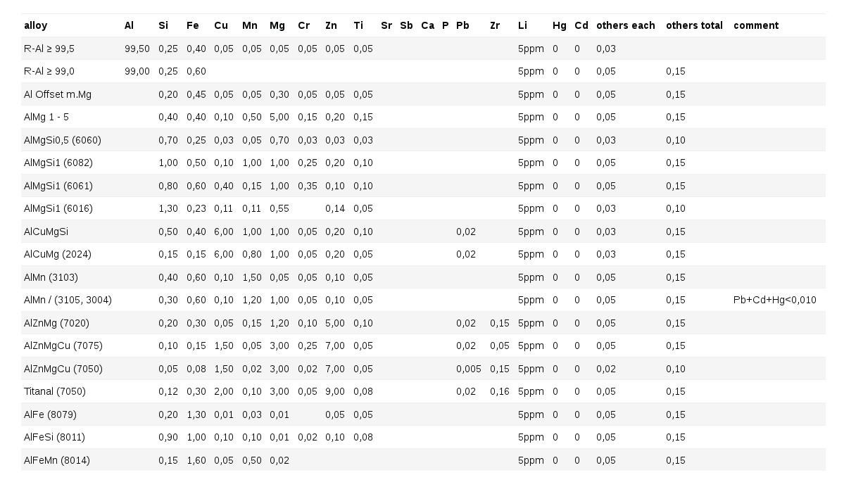844x494 pixels.
Task: Select the AlZnMg (7020) alloy name
Action: pyautogui.click(x=56, y=323)
